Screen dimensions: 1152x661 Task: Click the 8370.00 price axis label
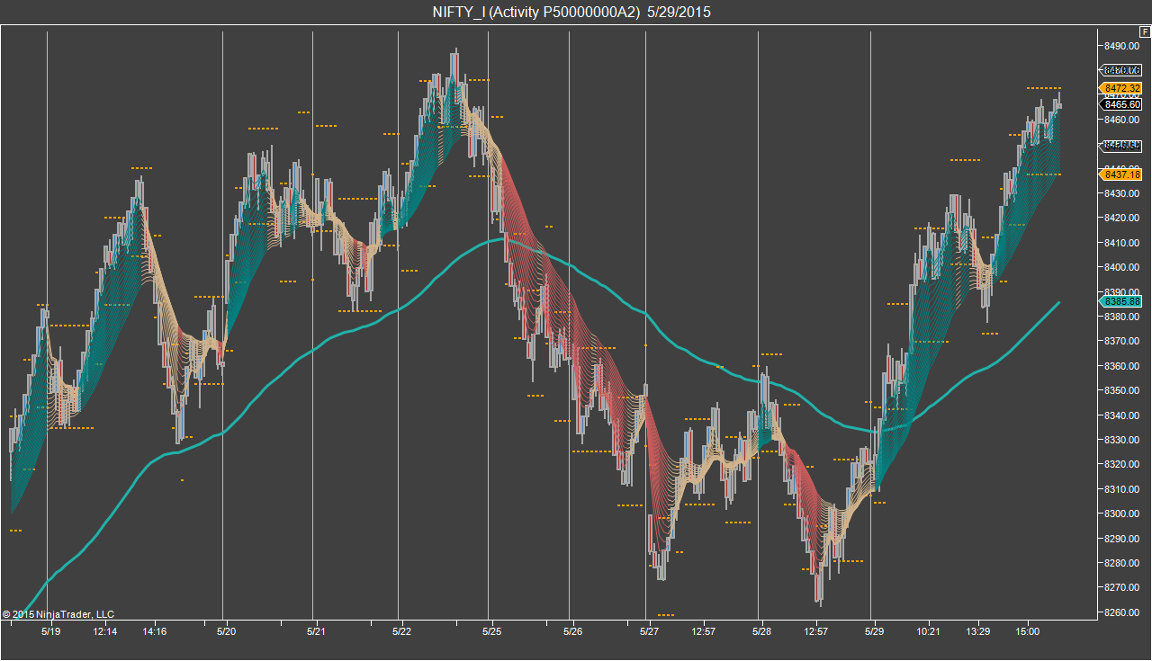(1122, 341)
